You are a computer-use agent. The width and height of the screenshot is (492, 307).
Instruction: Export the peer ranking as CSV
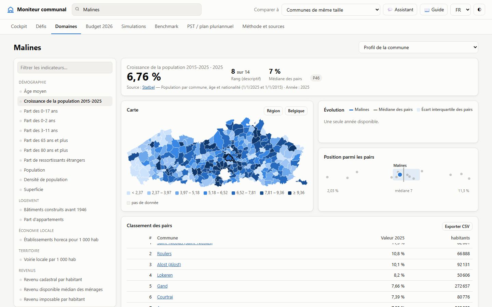coord(457,226)
